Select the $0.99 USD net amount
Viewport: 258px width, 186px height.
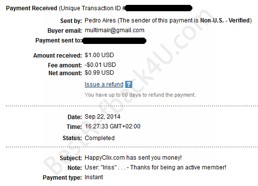click(x=99, y=73)
